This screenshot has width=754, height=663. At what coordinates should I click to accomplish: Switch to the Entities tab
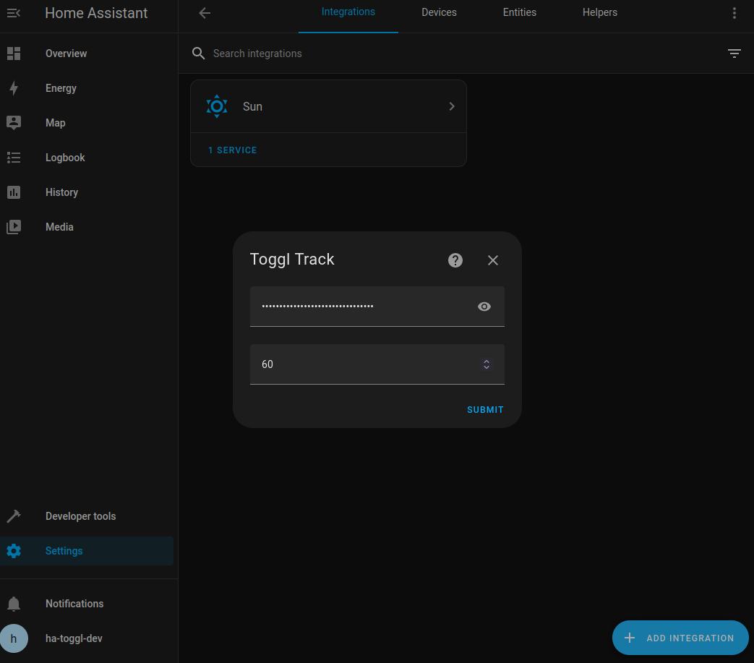tap(519, 12)
